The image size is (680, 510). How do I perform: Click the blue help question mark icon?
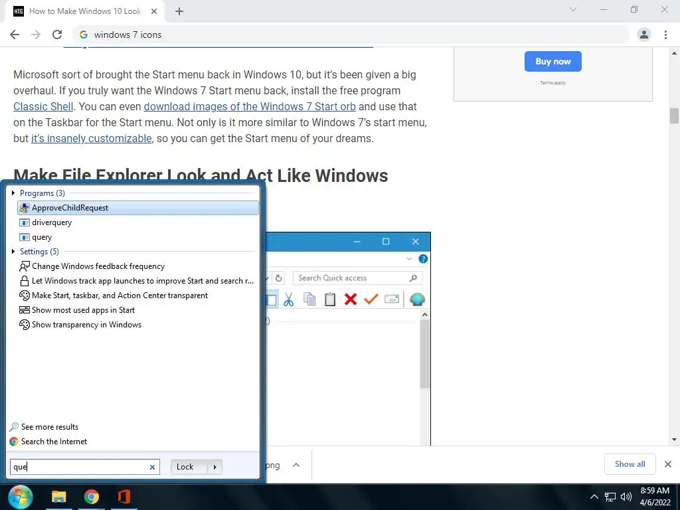[423, 259]
